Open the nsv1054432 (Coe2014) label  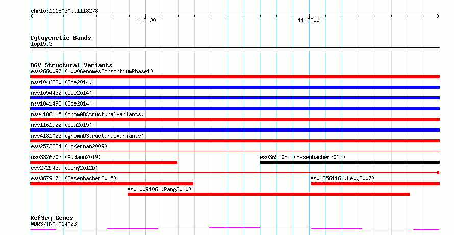[x=61, y=93]
